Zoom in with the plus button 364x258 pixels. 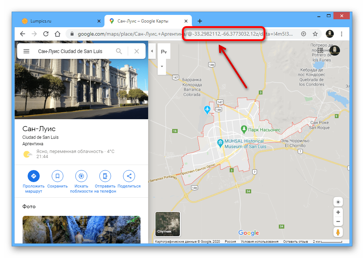[x=338, y=212]
